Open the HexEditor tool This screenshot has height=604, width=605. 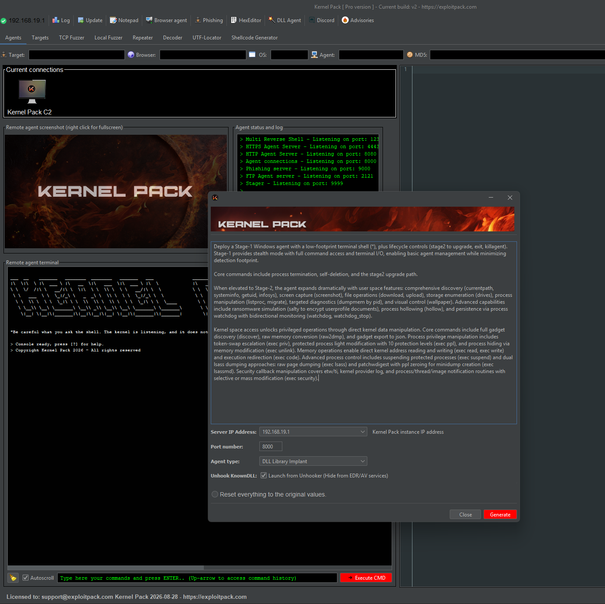coord(246,20)
